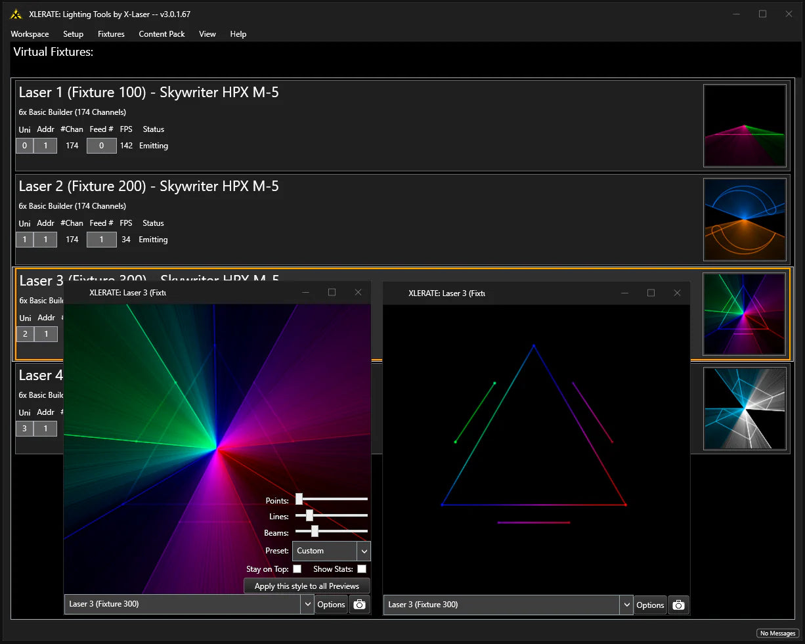Click the camera snapshot icon in left preview
The width and height of the screenshot is (805, 644).
point(359,605)
